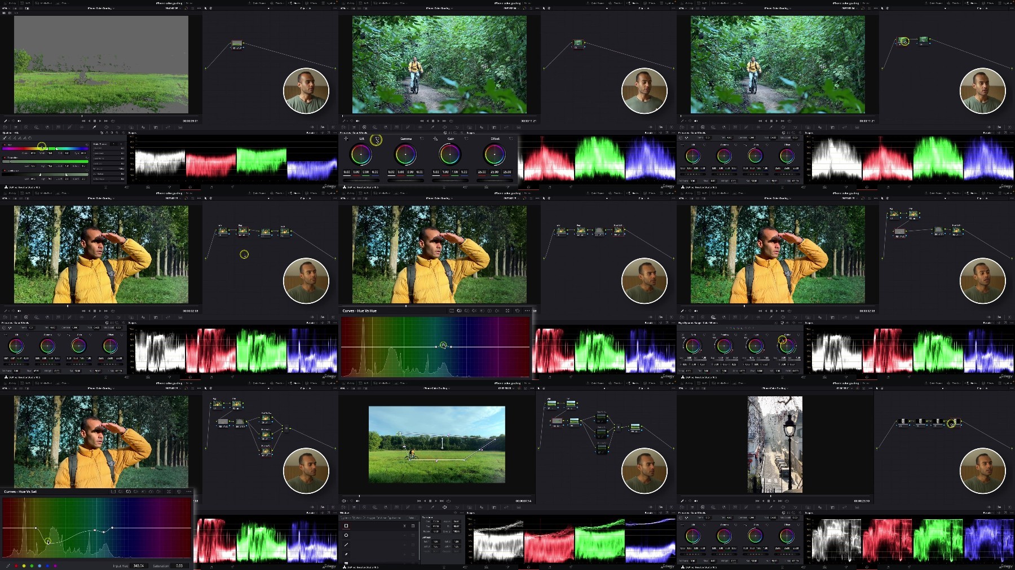This screenshot has height=570, width=1015.
Task: Mute viewer audio in bottom-center frame
Action: 358,501
